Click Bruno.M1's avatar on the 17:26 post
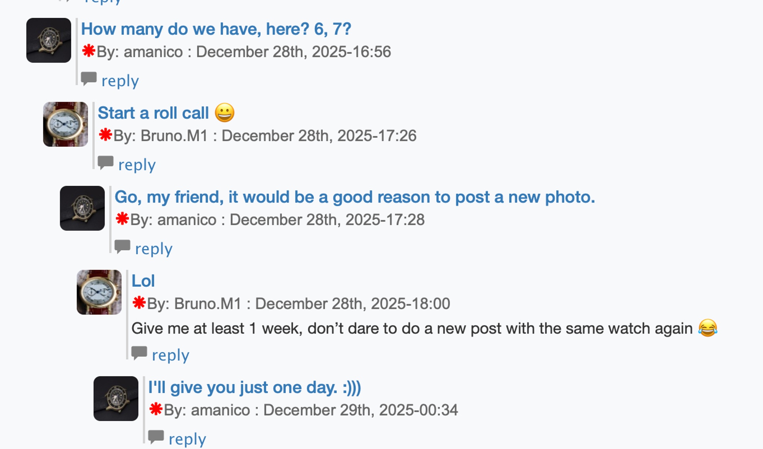 [66, 124]
